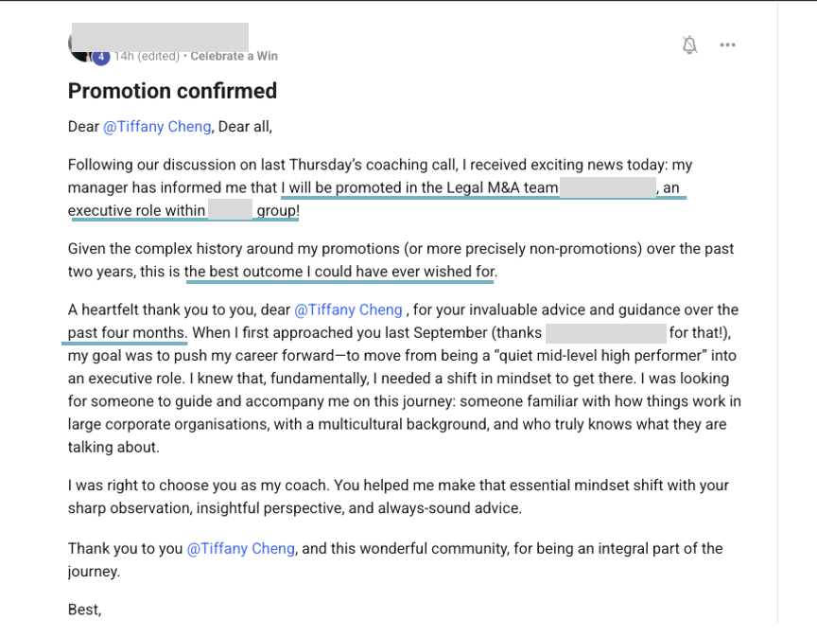
Task: Open the three-dot post options menu
Action: [x=727, y=44]
